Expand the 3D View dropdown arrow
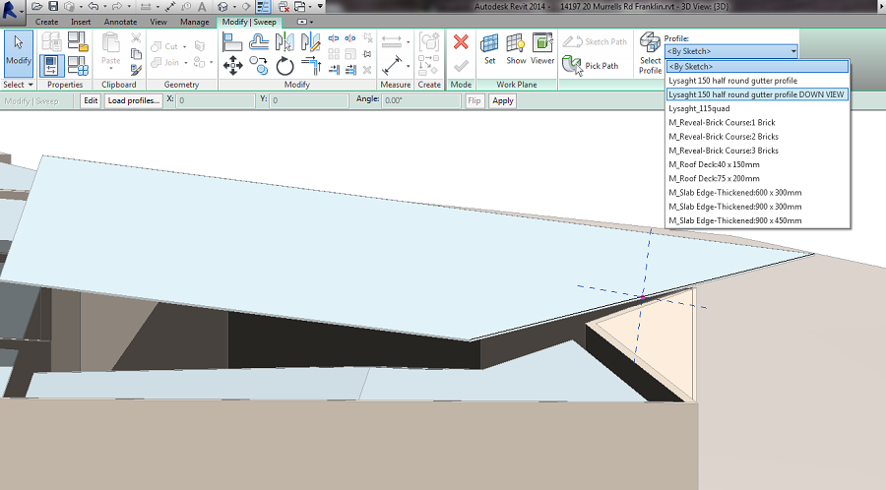 pyautogui.click(x=234, y=7)
